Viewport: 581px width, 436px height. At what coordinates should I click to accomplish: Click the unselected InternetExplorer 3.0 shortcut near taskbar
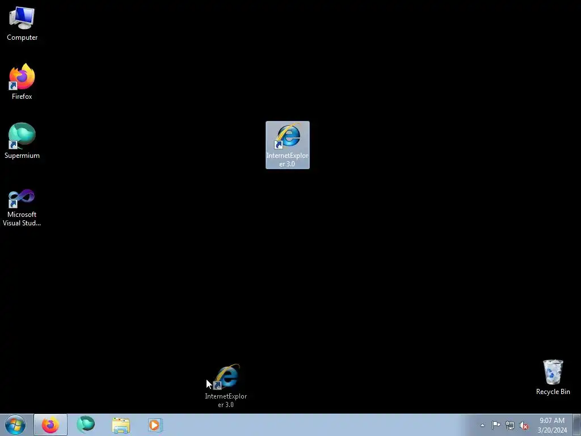coord(226,385)
